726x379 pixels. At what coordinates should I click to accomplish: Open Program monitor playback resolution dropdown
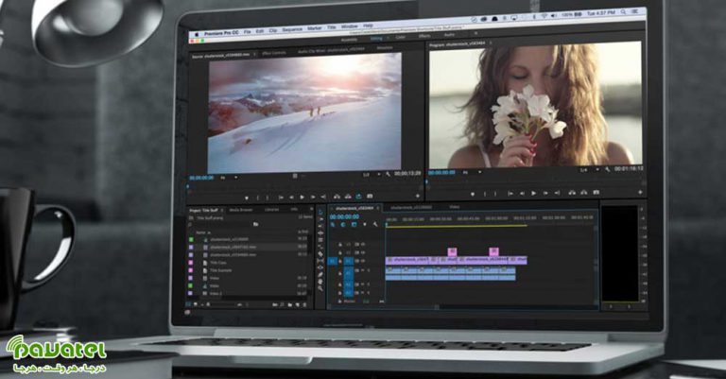click(x=590, y=170)
